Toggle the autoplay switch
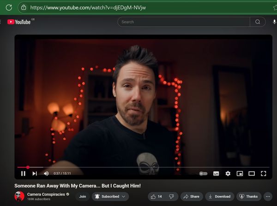277x206 pixels. pyautogui.click(x=203, y=173)
